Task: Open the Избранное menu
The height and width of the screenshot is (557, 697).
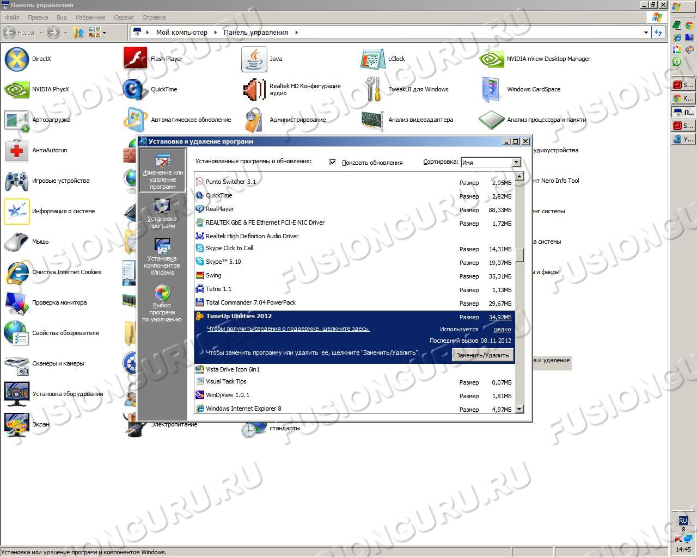Action: 90,17
